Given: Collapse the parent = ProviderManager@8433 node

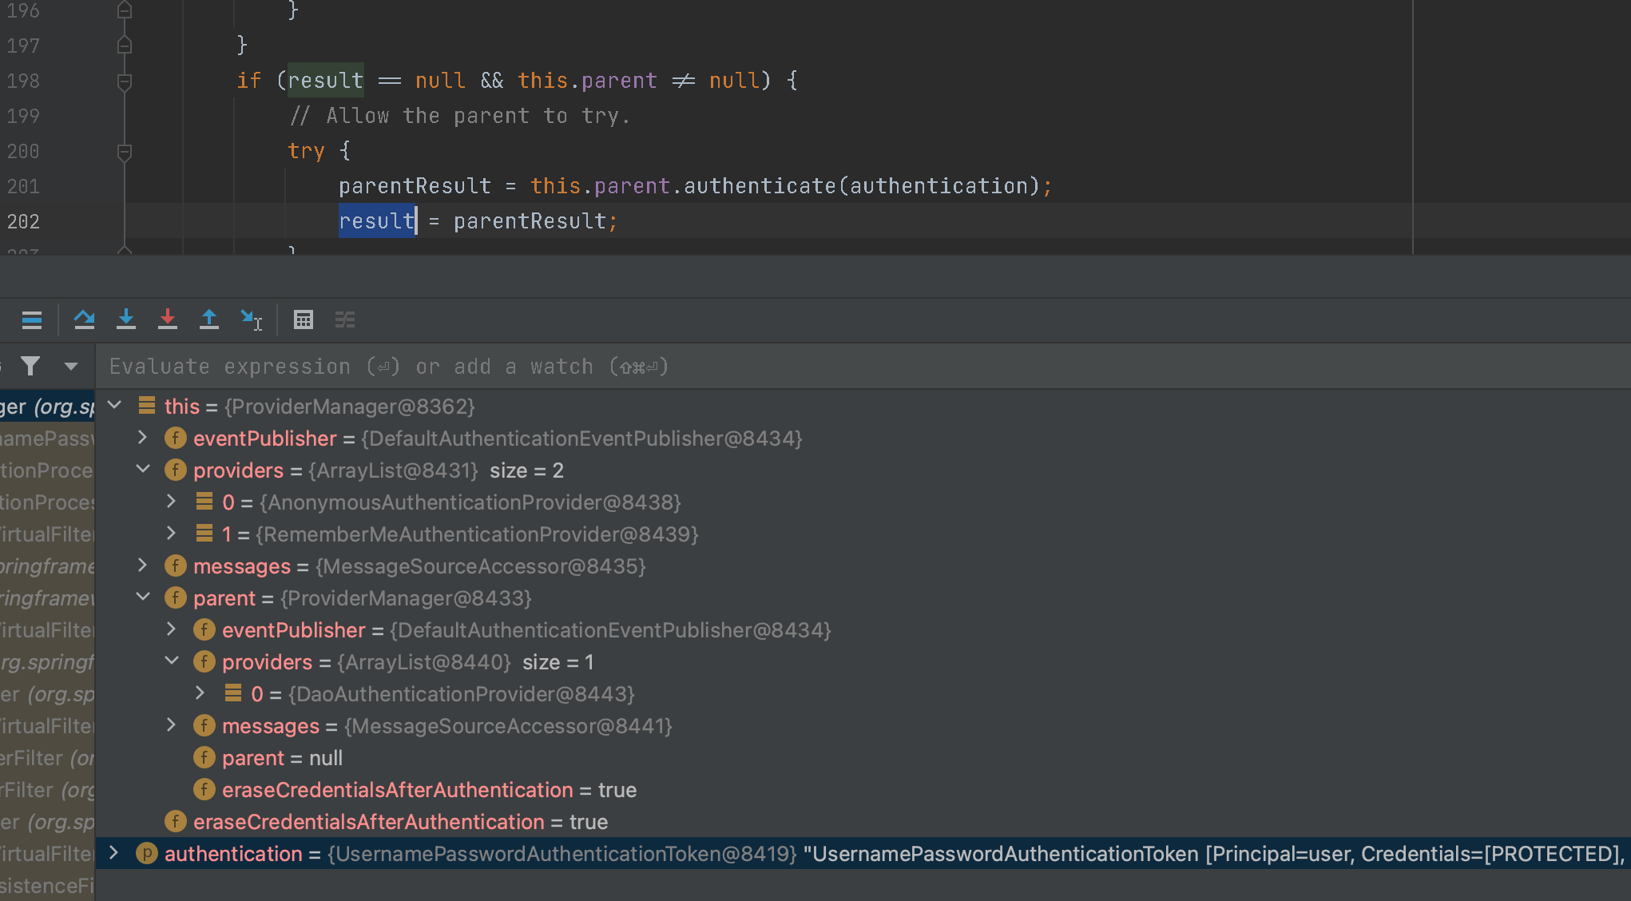Looking at the screenshot, I should pos(144,597).
